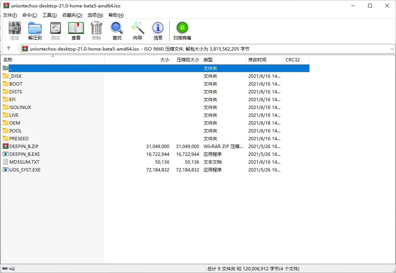This screenshot has width=396, height=273.
Task: Go up one folder level arrow
Action: (x=9, y=48)
